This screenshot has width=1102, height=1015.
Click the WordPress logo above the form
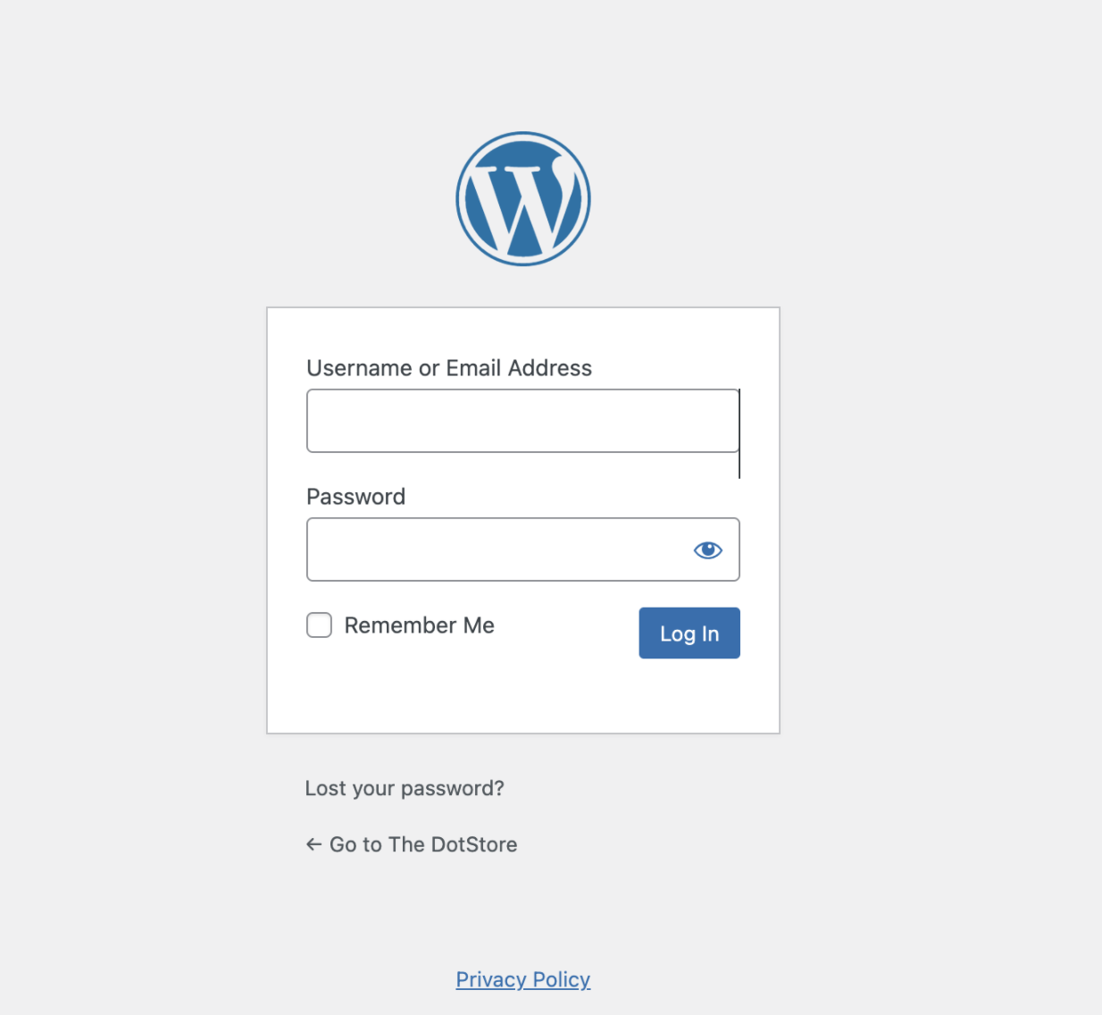click(x=523, y=198)
